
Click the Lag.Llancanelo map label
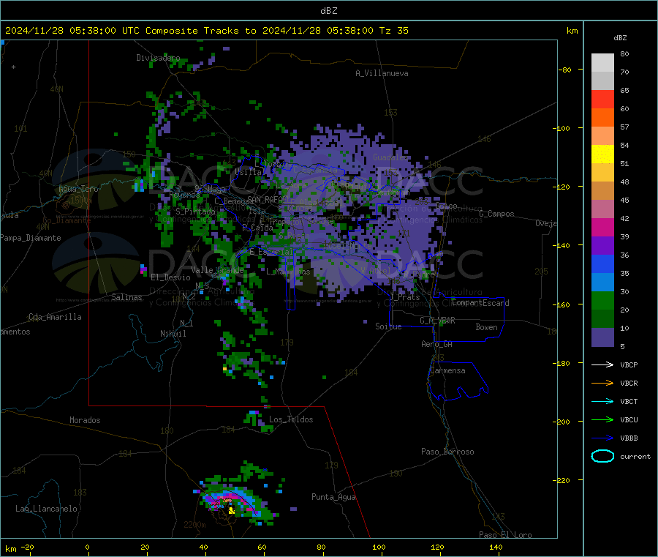click(x=46, y=509)
